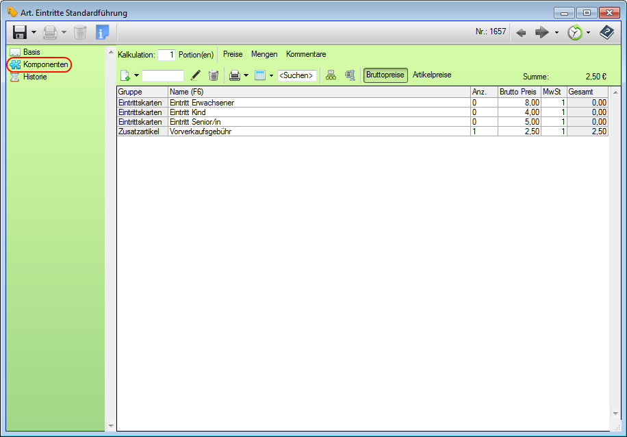Click the Kalkulation portion number field
This screenshot has width=627, height=437.
166,55
